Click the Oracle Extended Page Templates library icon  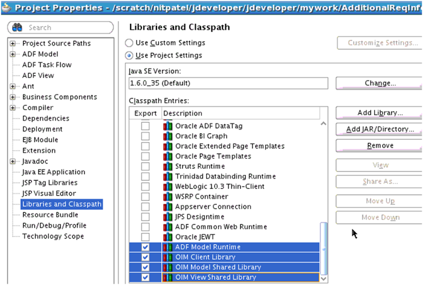(167, 146)
